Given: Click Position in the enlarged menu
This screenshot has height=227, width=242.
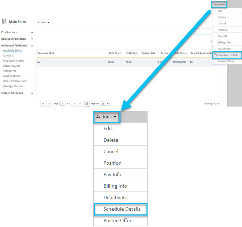Looking at the screenshot, I should click(120, 163).
